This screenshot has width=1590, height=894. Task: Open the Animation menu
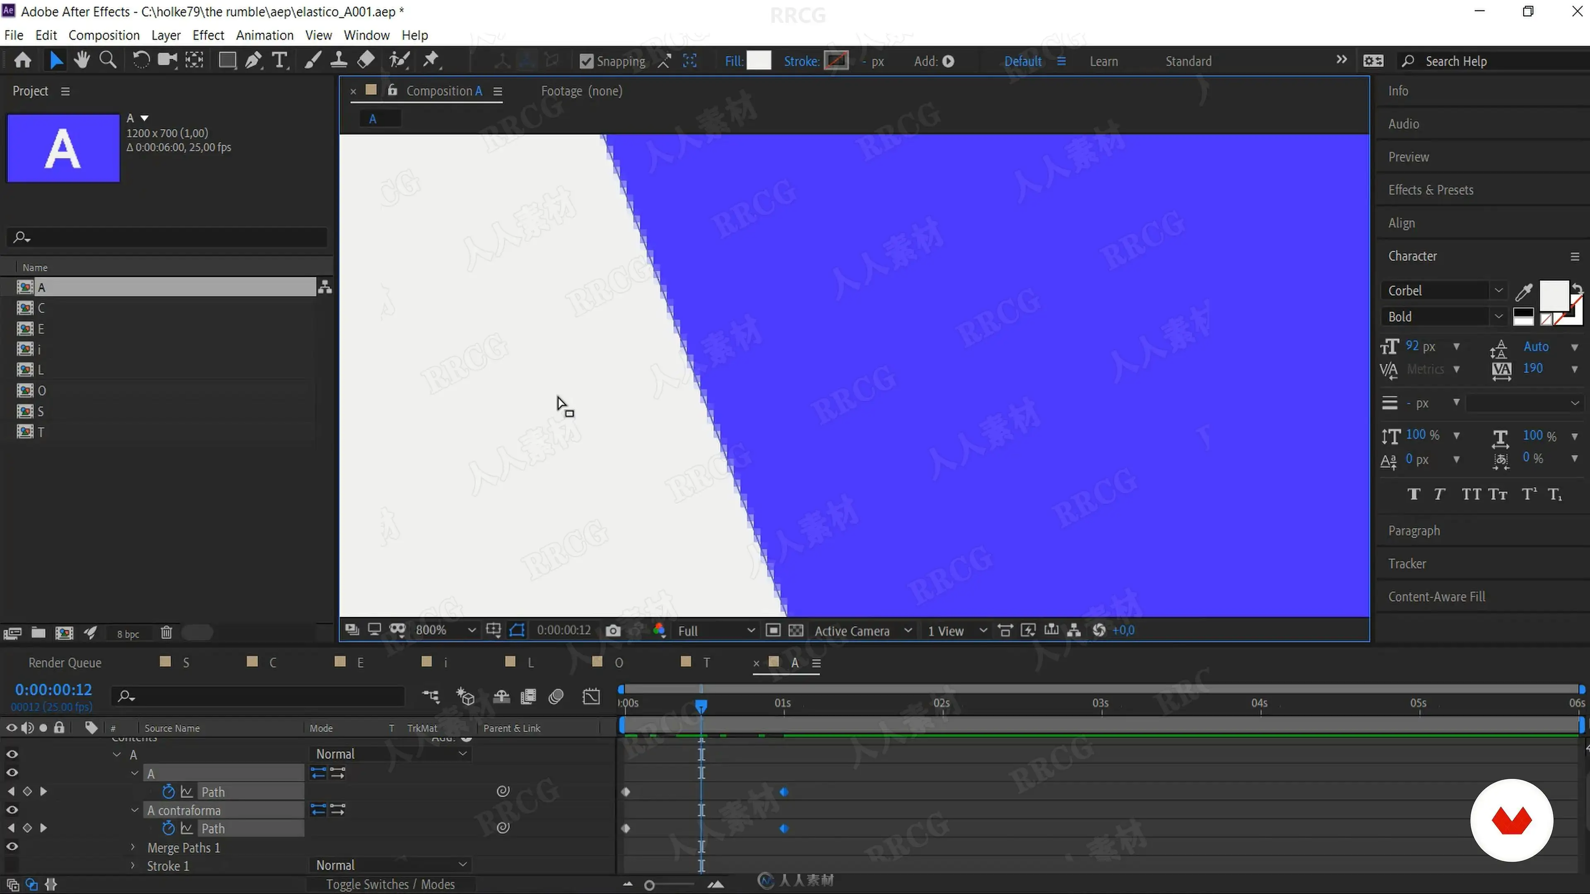pyautogui.click(x=264, y=35)
